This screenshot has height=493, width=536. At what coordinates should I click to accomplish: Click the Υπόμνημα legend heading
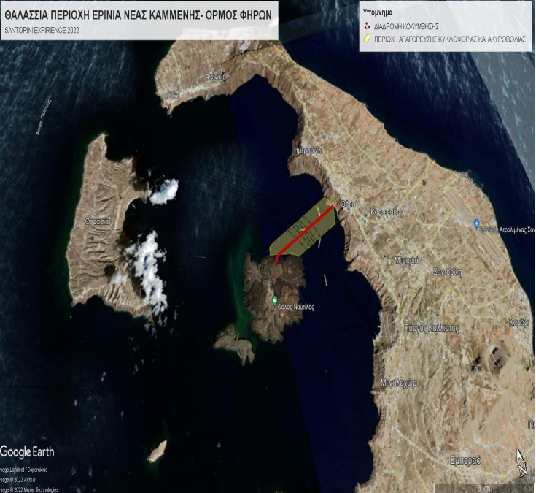pos(378,12)
